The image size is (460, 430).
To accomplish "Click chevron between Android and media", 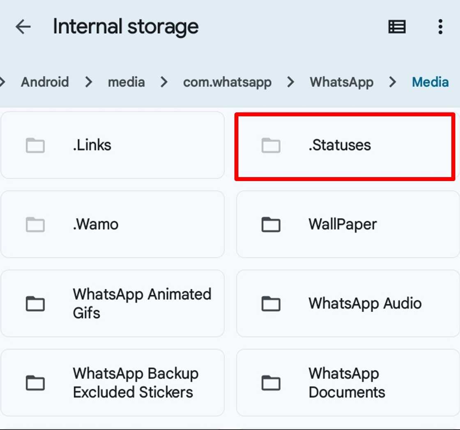I will 89,82.
